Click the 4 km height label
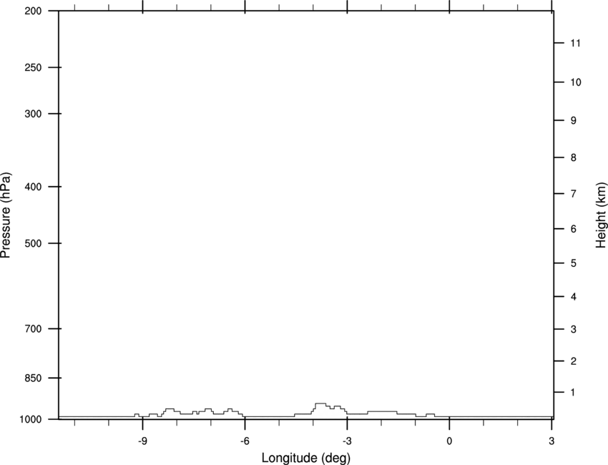This screenshot has width=608, height=465. pos(574,297)
